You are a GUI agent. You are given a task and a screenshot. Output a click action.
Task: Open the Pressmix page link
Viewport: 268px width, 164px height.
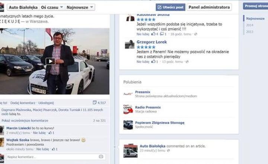point(143,92)
